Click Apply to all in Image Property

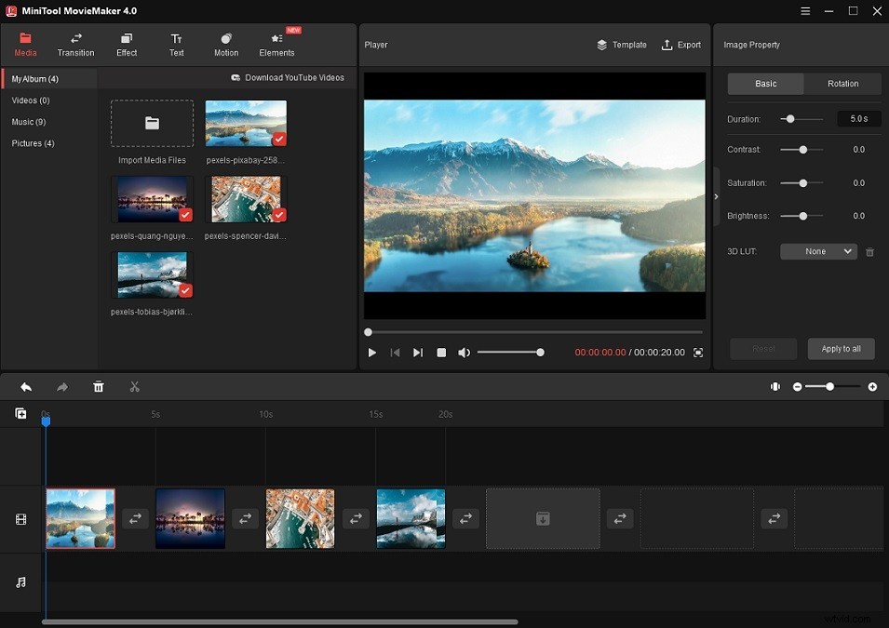point(841,349)
